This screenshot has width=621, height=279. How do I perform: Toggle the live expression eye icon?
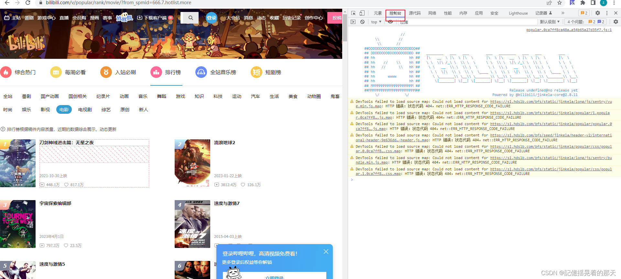(390, 22)
